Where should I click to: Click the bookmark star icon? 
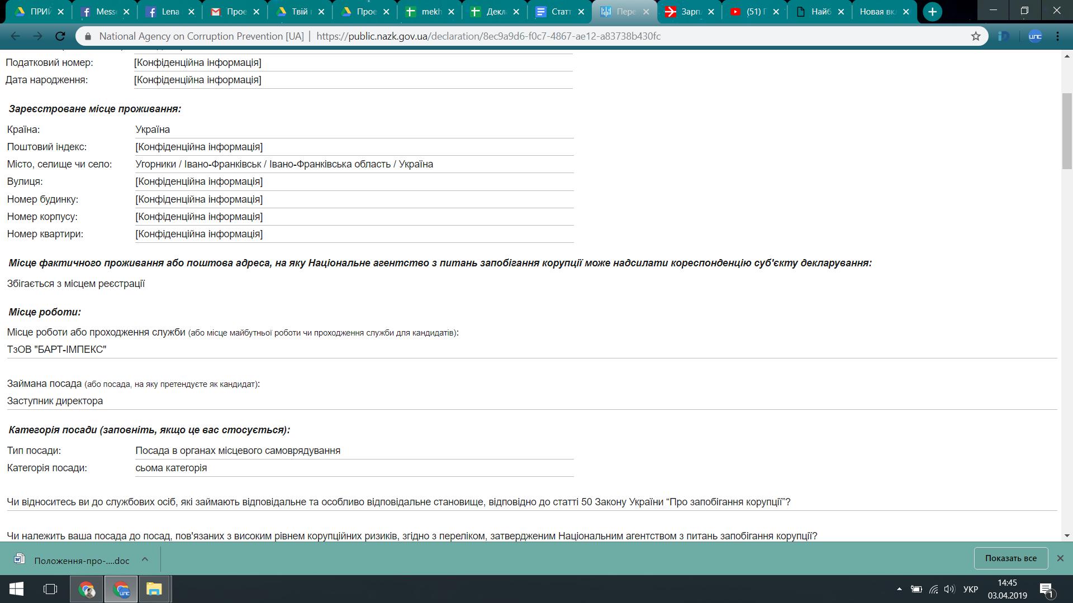[x=976, y=36]
